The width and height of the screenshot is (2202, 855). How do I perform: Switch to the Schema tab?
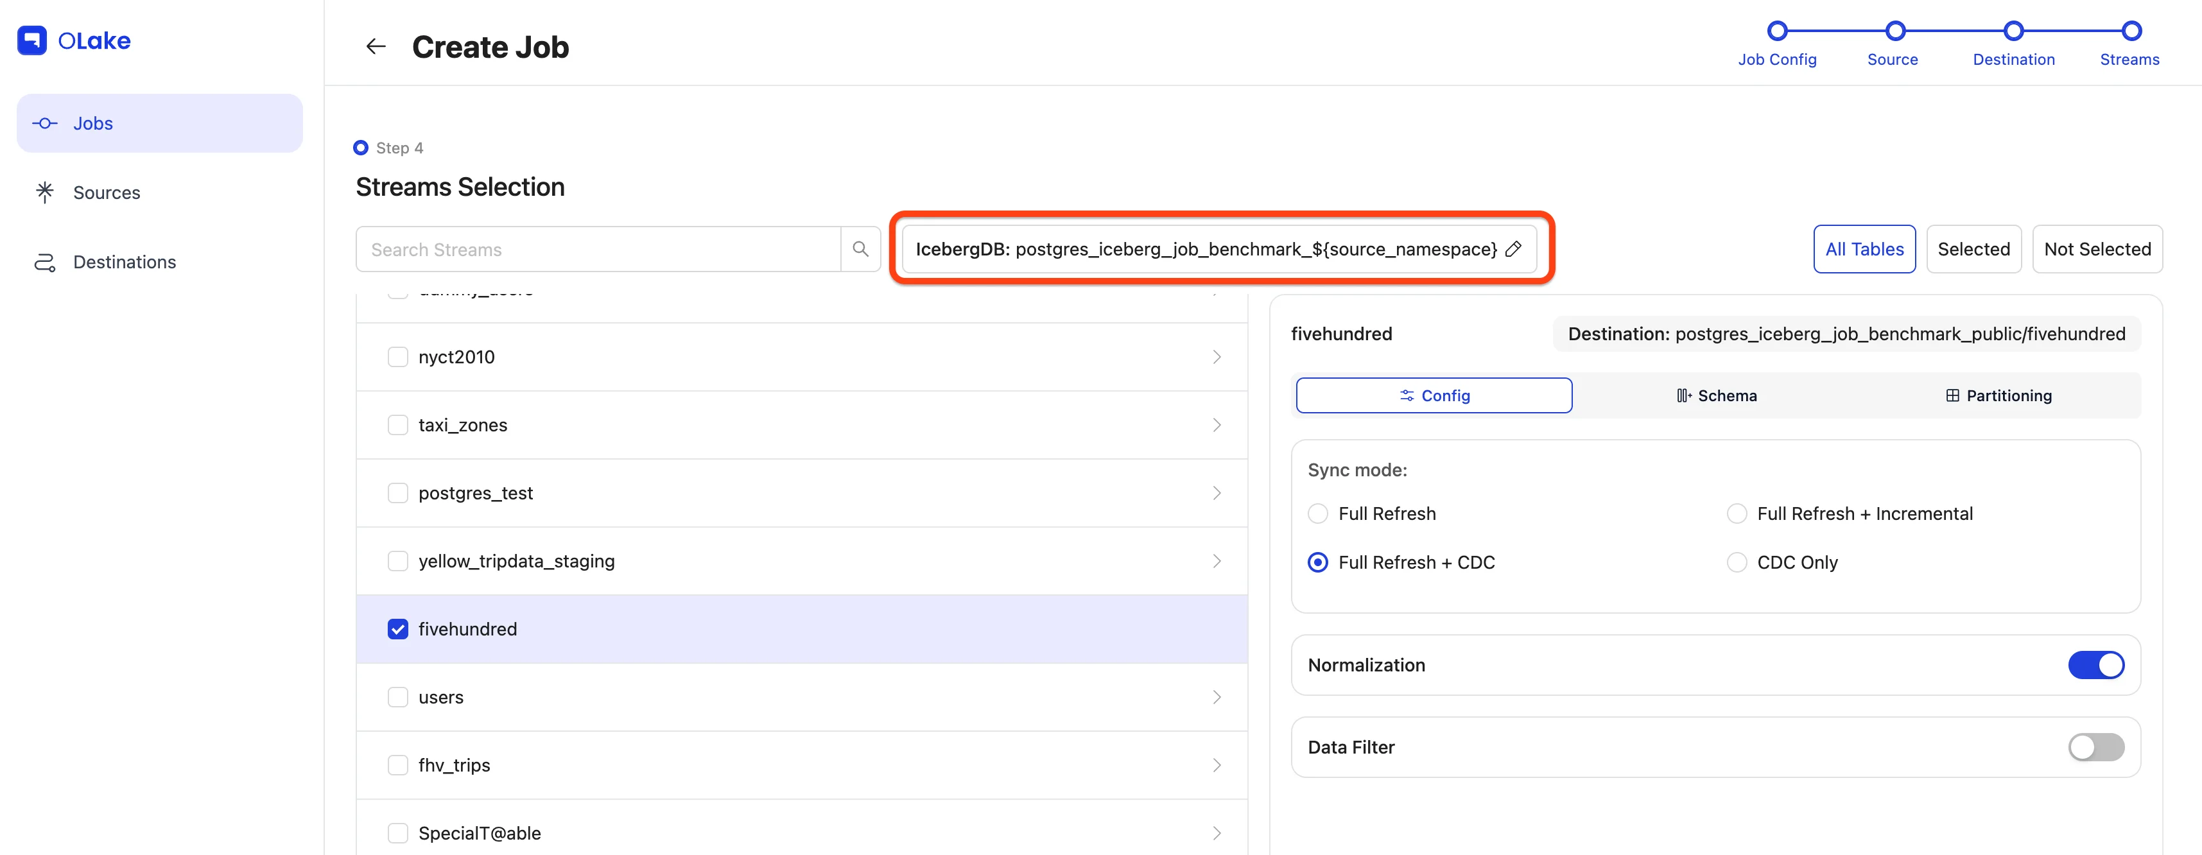(x=1717, y=396)
